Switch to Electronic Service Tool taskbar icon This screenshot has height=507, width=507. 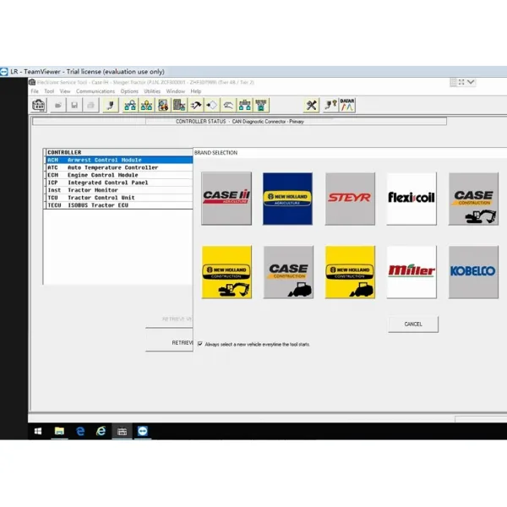tap(122, 431)
